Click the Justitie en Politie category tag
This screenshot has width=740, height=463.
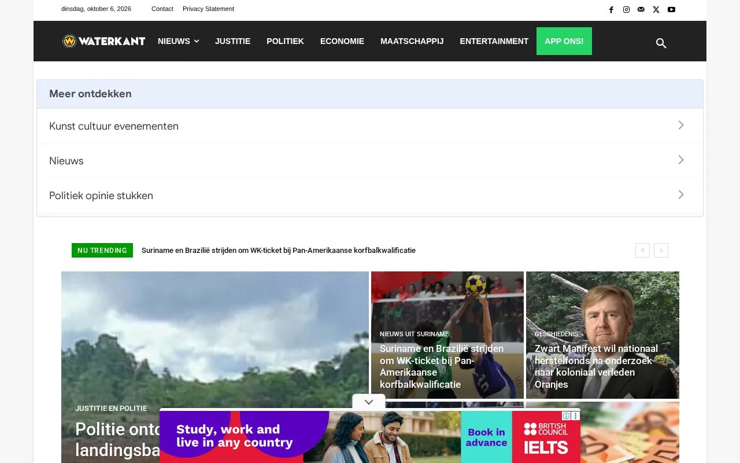111,409
